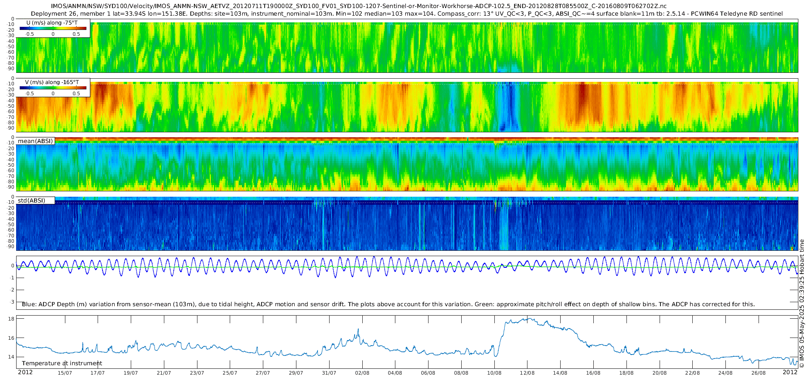Click the 'Blue: ADCP Depth (m) variation' caption
The width and height of the screenshot is (806, 380).
pyautogui.click(x=388, y=304)
